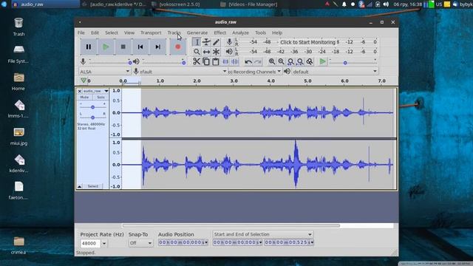Click the Play-at-Speed green arrow
The width and height of the screenshot is (473, 266).
pyautogui.click(x=323, y=61)
